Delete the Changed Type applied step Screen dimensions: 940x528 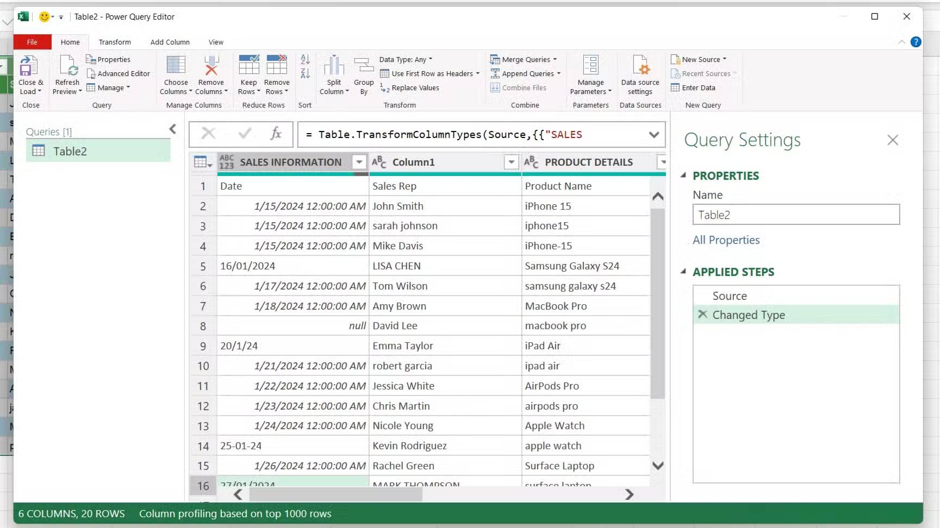tap(702, 315)
